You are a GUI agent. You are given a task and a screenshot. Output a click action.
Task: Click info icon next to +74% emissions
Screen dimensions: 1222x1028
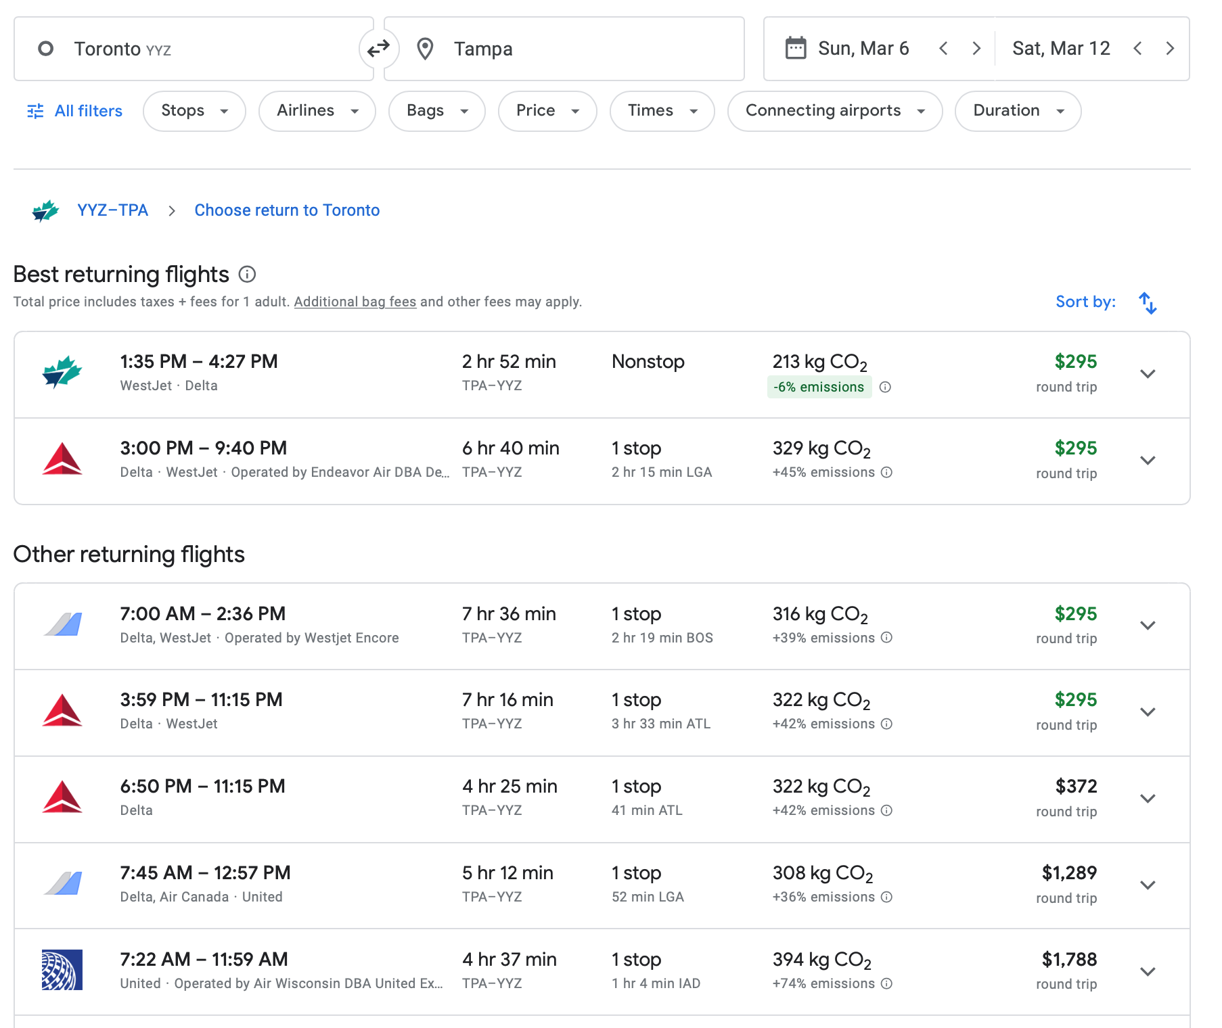tap(887, 983)
